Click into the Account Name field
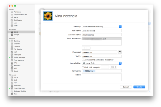161x107 pixels. (102, 35)
